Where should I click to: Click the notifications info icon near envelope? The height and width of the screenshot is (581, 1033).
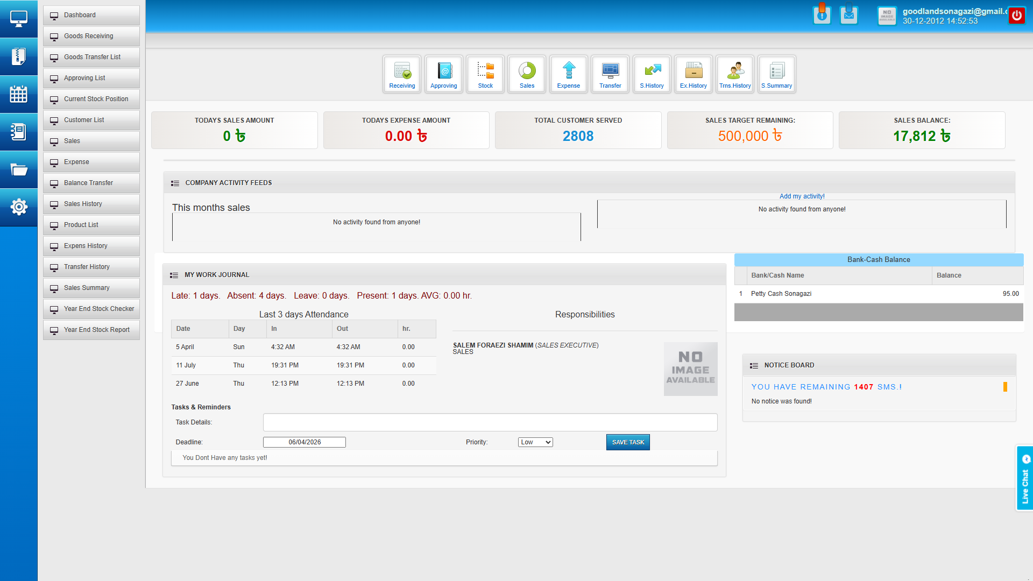point(822,15)
